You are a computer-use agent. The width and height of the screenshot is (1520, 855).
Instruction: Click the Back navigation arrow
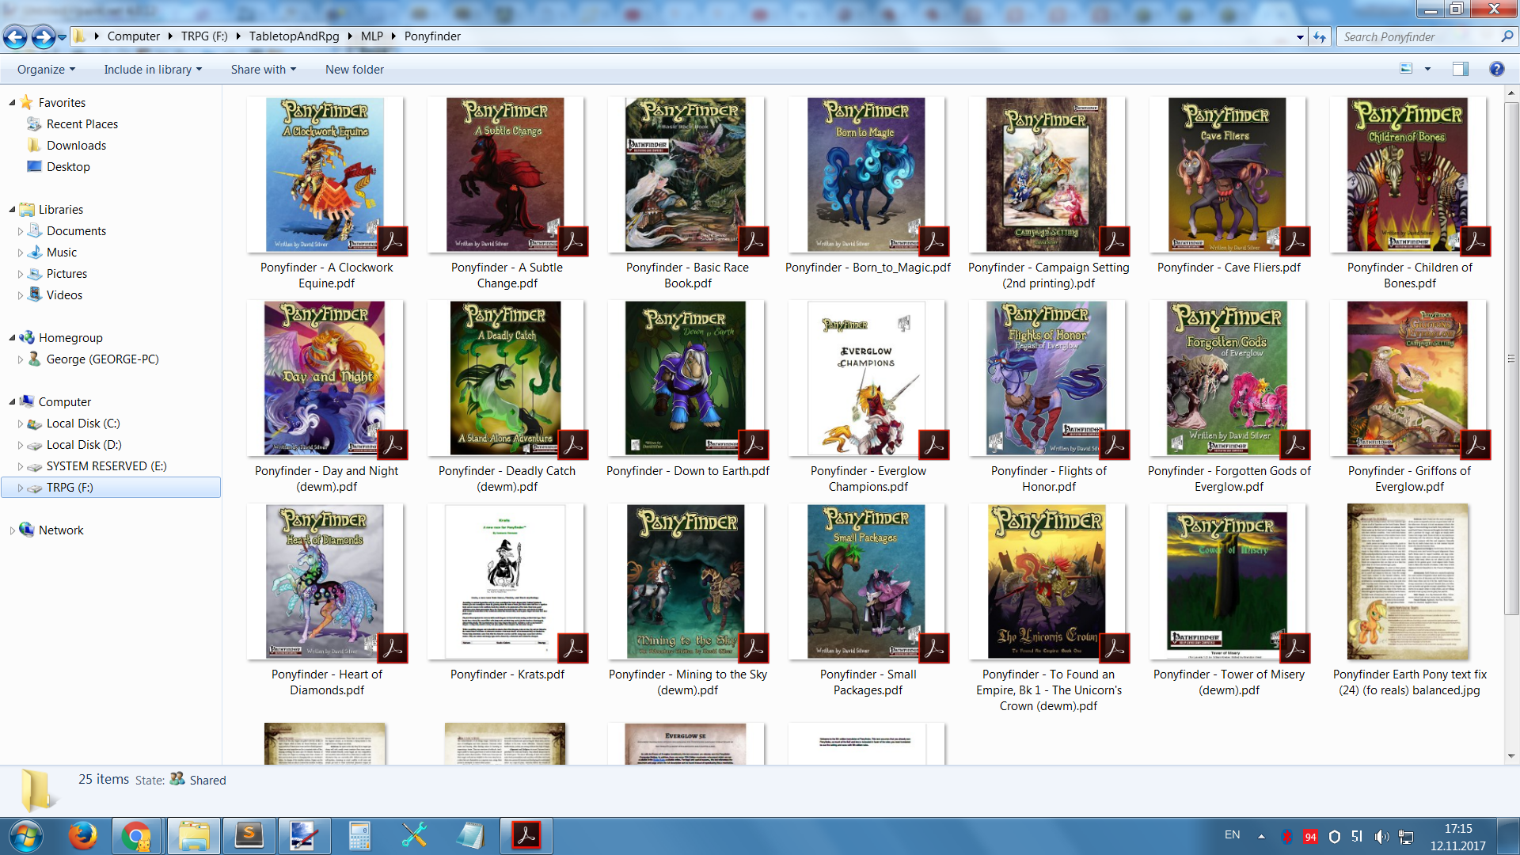pos(15,36)
